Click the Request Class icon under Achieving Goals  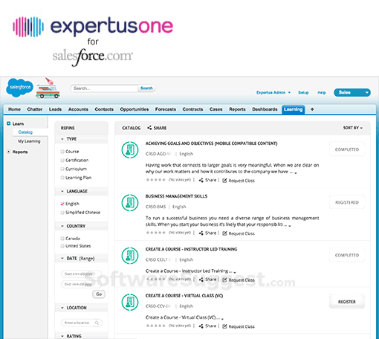tap(224, 181)
